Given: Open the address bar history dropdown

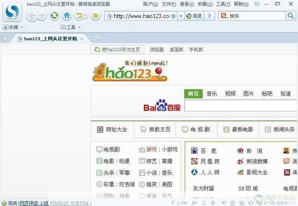Looking at the screenshot, I should [x=181, y=16].
